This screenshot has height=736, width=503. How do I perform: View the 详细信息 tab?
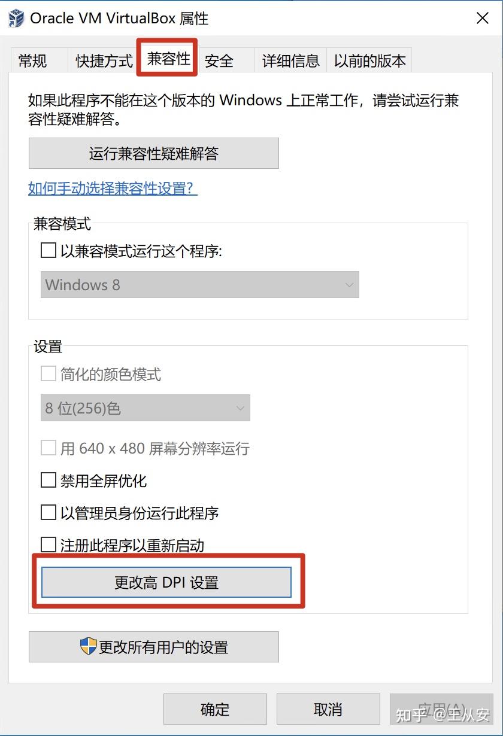291,60
